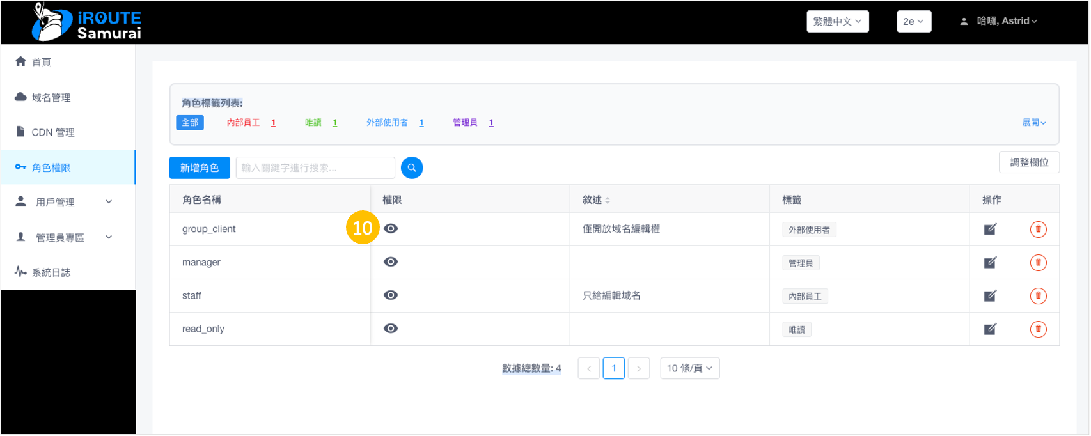Go to 系統日誌 in the sidebar
This screenshot has width=1091, height=436.
tap(51, 272)
